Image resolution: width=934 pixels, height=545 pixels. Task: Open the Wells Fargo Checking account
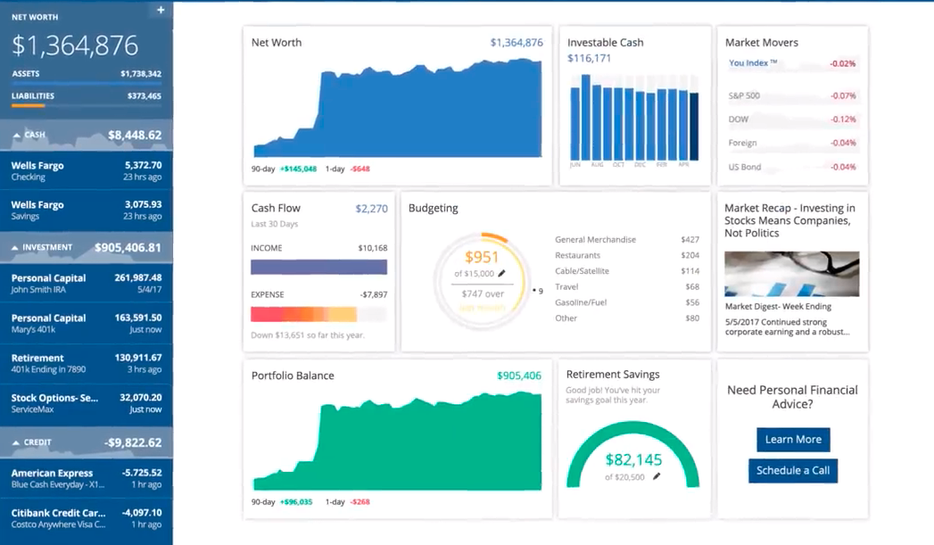click(x=86, y=170)
